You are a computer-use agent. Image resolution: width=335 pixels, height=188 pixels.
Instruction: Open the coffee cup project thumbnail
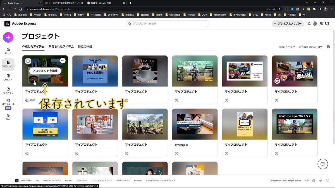[x=145, y=71]
